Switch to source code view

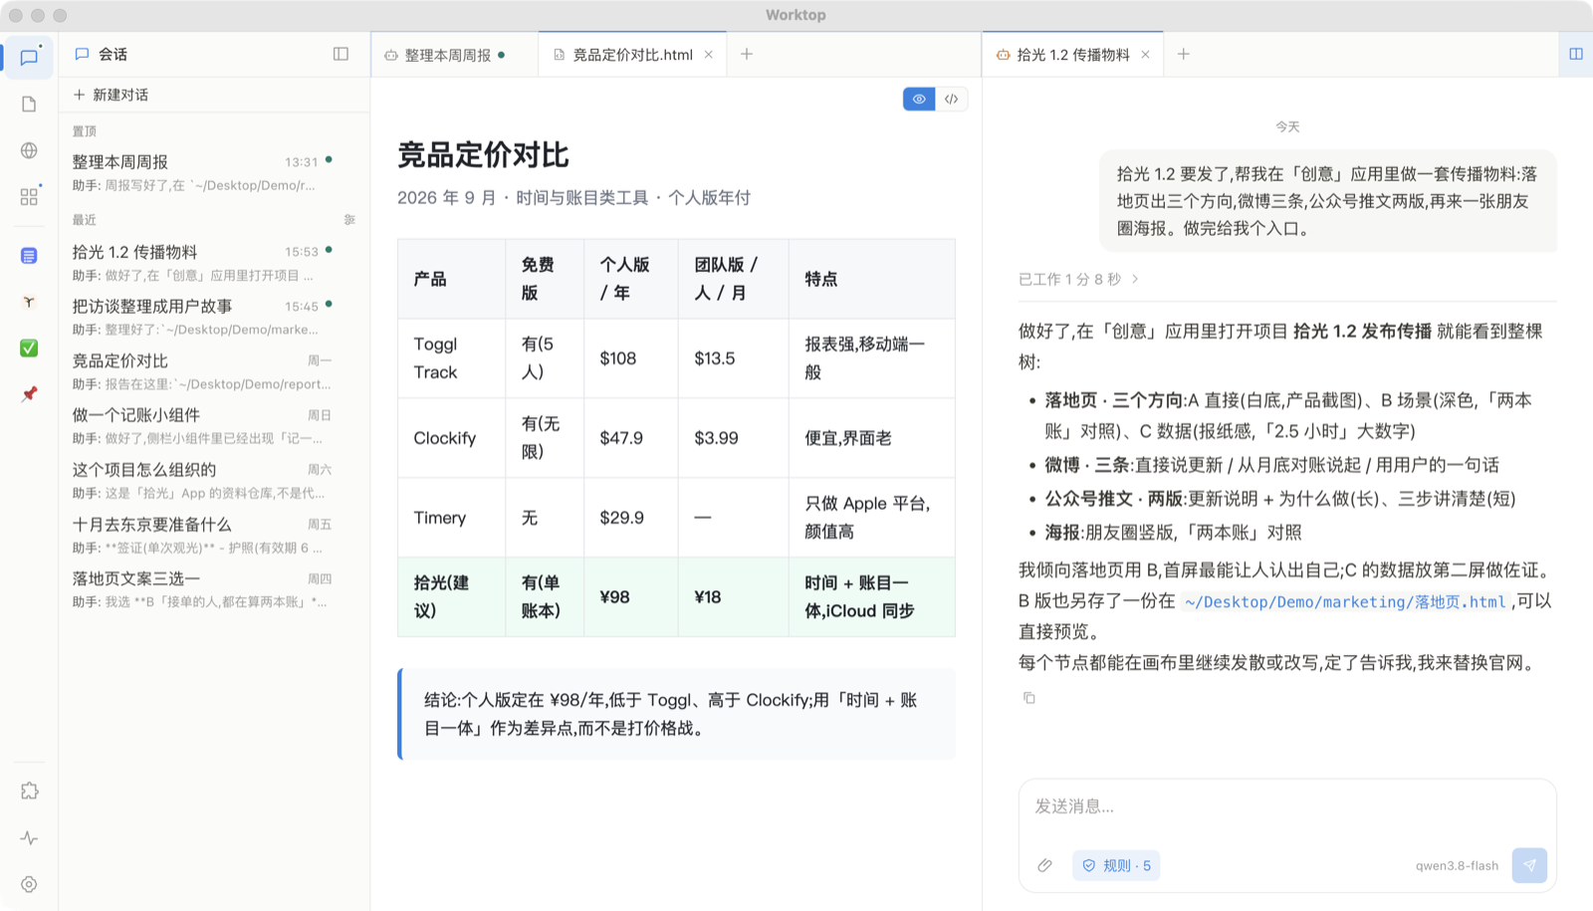pyautogui.click(x=952, y=99)
